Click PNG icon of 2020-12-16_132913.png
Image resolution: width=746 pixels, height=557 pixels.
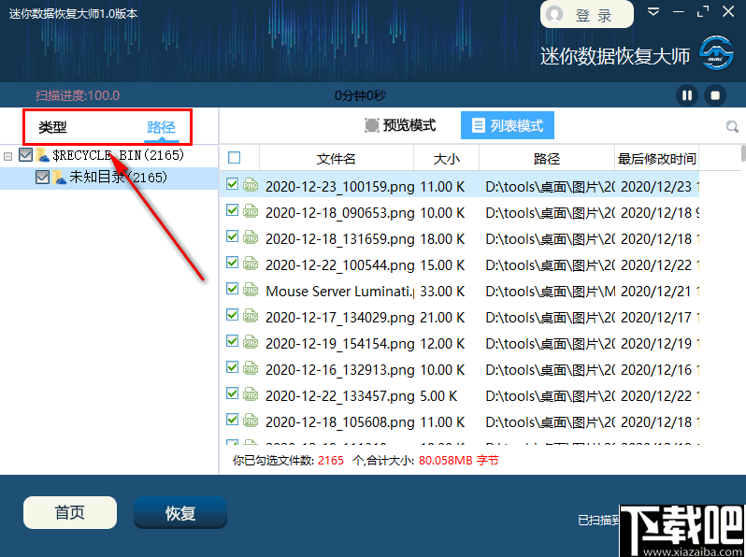pyautogui.click(x=251, y=367)
